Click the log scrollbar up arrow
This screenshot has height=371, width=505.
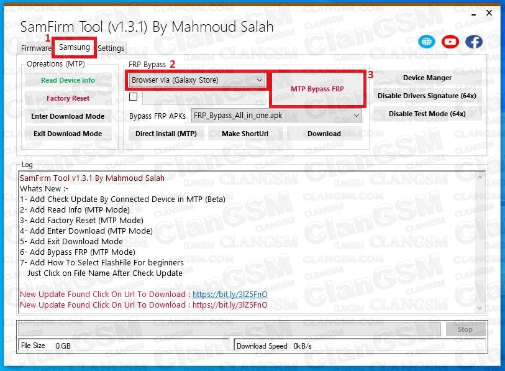coord(480,177)
